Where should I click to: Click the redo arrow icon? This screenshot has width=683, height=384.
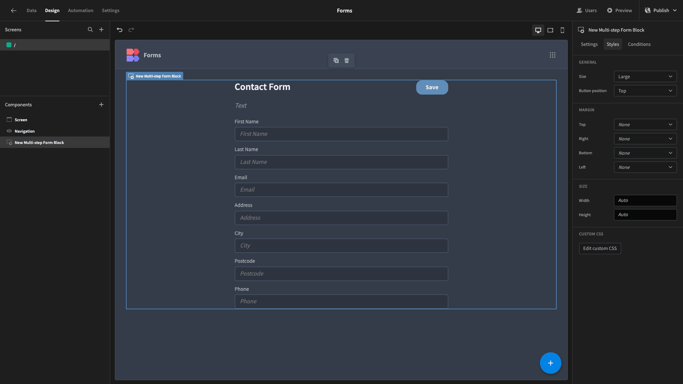(131, 30)
